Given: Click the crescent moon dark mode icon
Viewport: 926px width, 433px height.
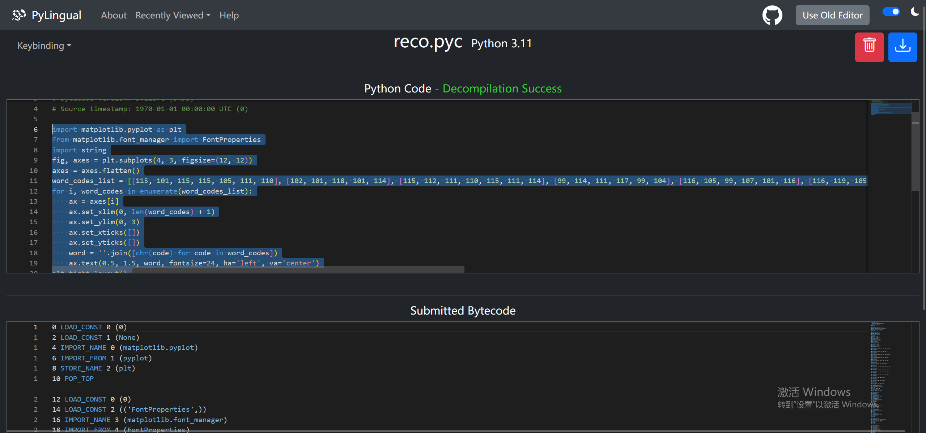Looking at the screenshot, I should click(915, 12).
